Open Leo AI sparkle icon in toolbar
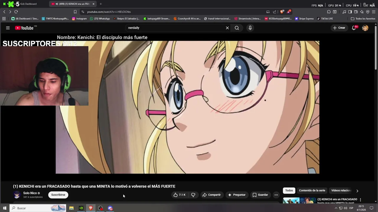 tap(362, 12)
